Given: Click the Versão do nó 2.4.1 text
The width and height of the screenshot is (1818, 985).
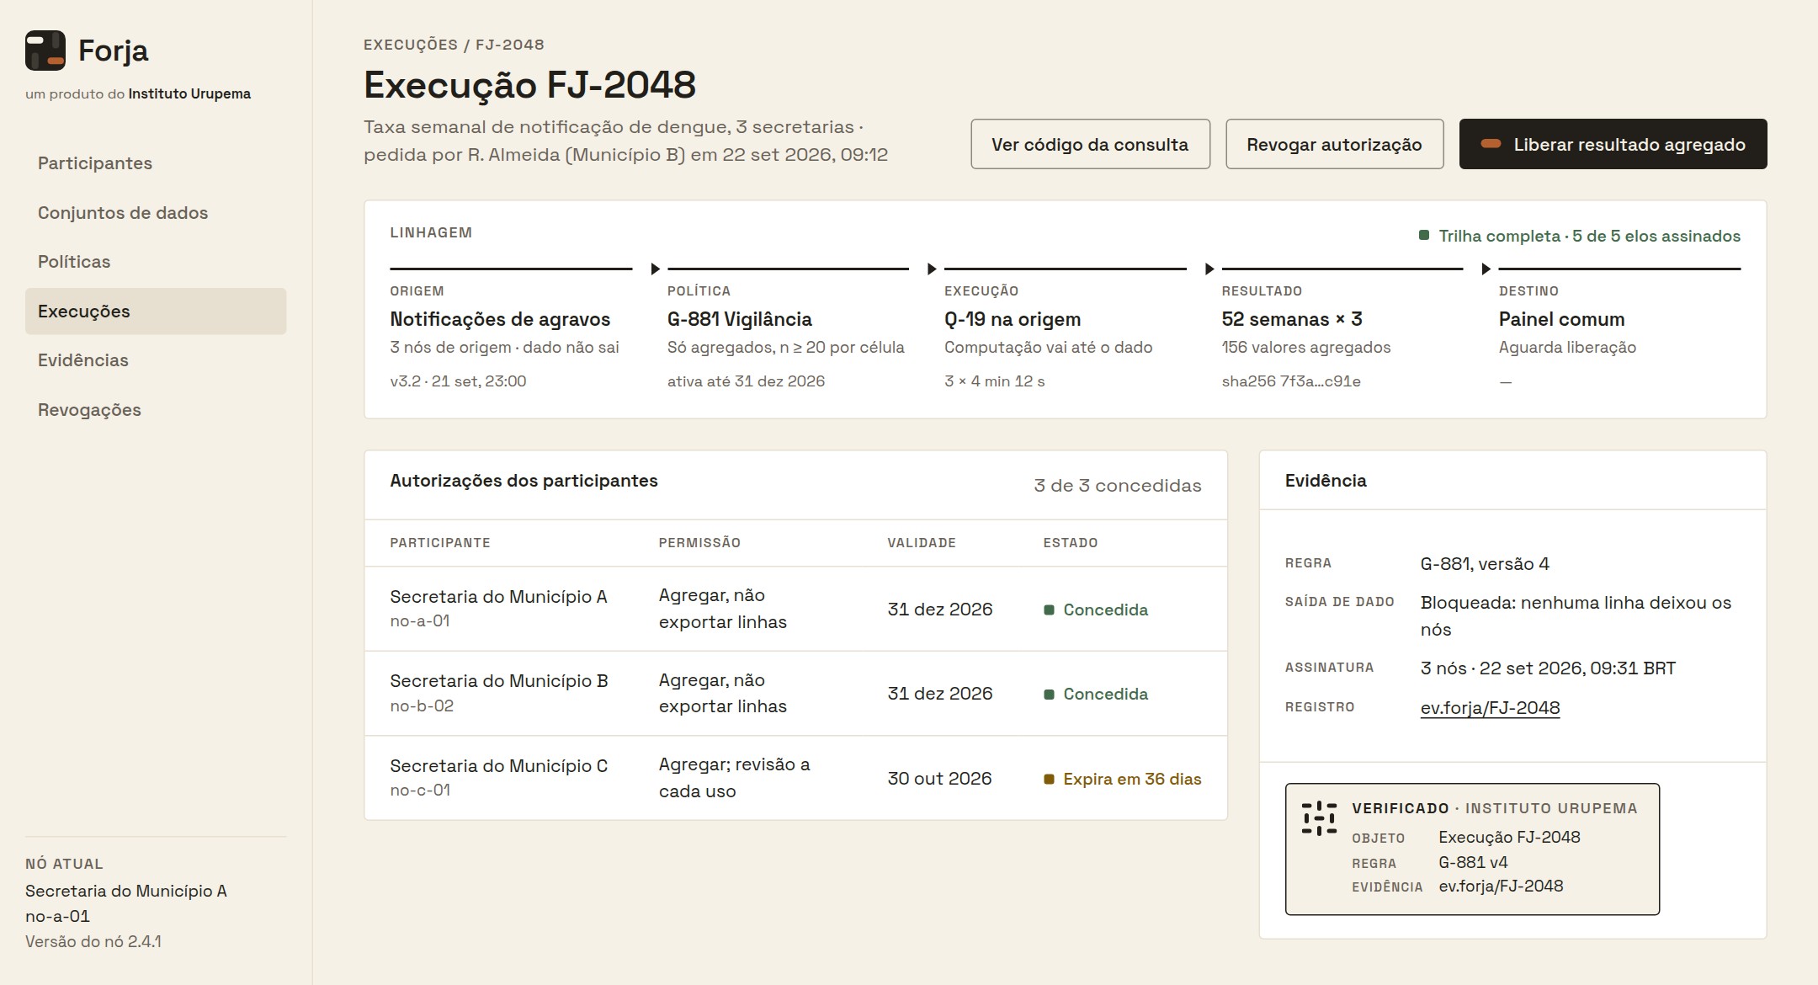Looking at the screenshot, I should click(x=93, y=941).
